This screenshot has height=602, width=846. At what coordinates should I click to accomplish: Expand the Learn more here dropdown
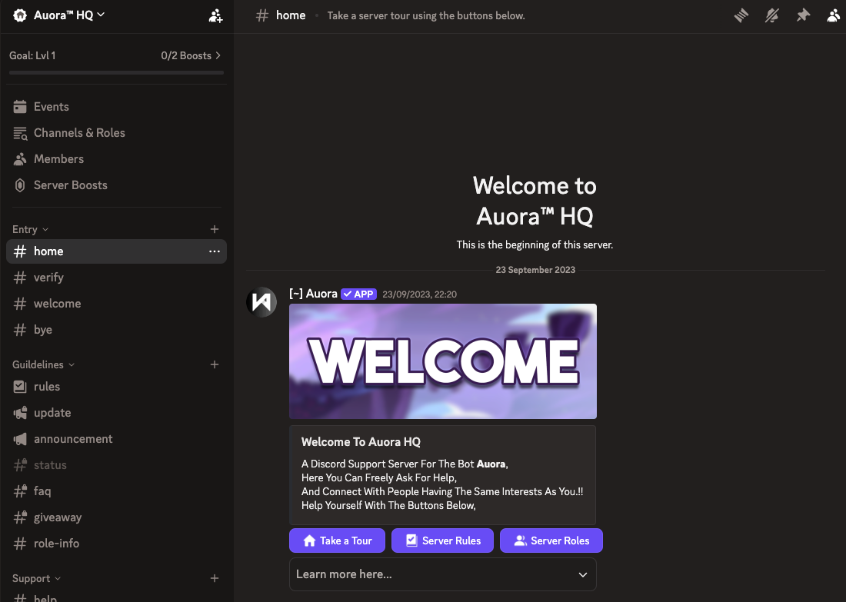(x=442, y=574)
